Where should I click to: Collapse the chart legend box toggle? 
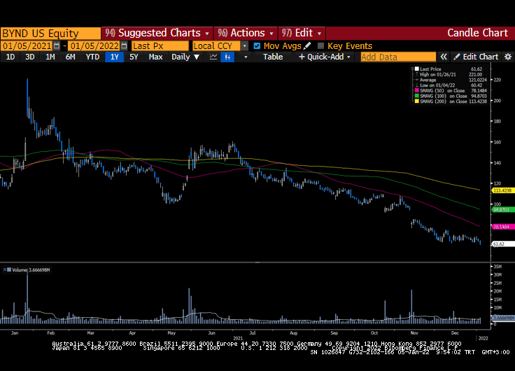pyautogui.click(x=413, y=69)
